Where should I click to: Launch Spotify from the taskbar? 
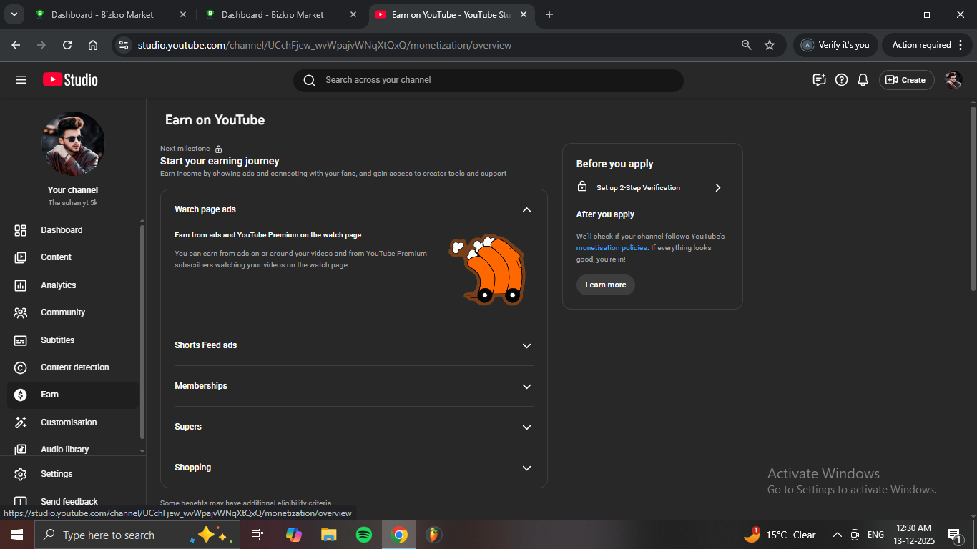(364, 535)
